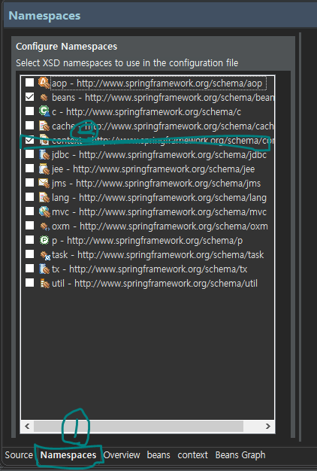Click the jdbc namespace icon
This screenshot has width=317, height=471.
click(44, 154)
